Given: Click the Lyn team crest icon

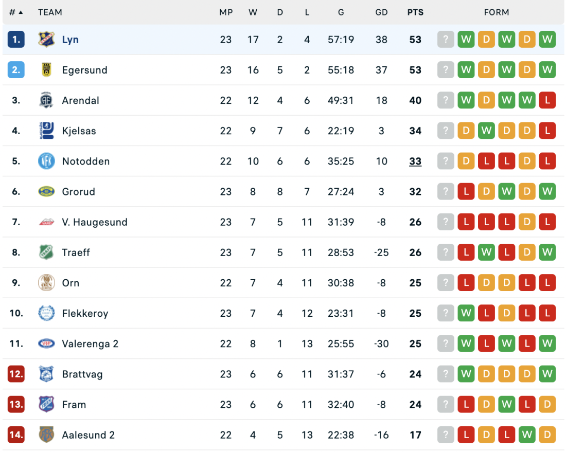Looking at the screenshot, I should click(x=46, y=40).
